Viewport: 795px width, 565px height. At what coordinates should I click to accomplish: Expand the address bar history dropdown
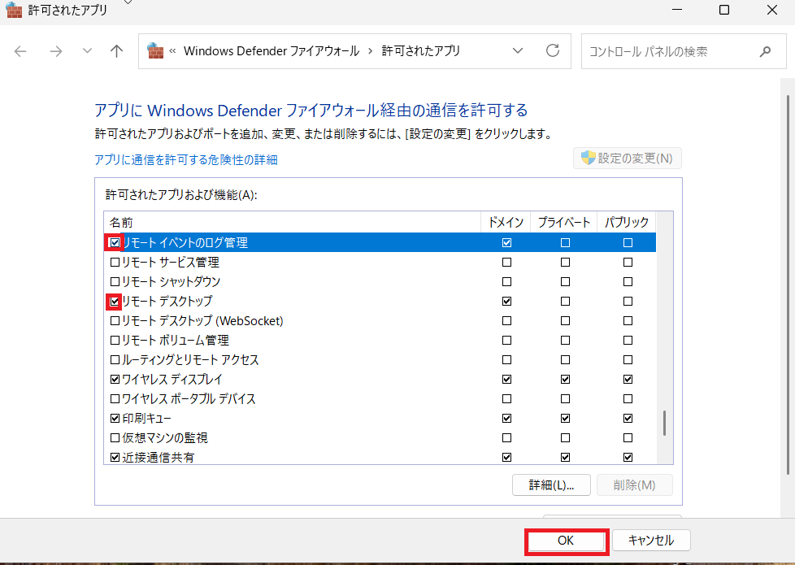click(x=518, y=50)
